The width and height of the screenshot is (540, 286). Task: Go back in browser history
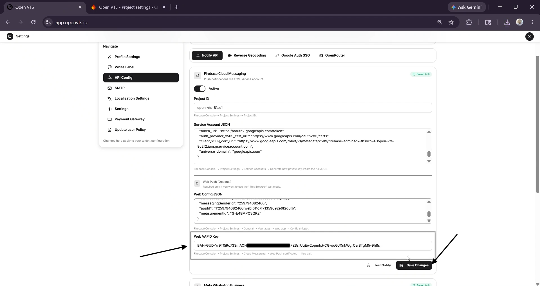[x=8, y=22]
